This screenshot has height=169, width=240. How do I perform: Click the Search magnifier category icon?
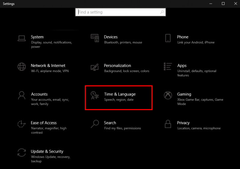tap(95, 124)
